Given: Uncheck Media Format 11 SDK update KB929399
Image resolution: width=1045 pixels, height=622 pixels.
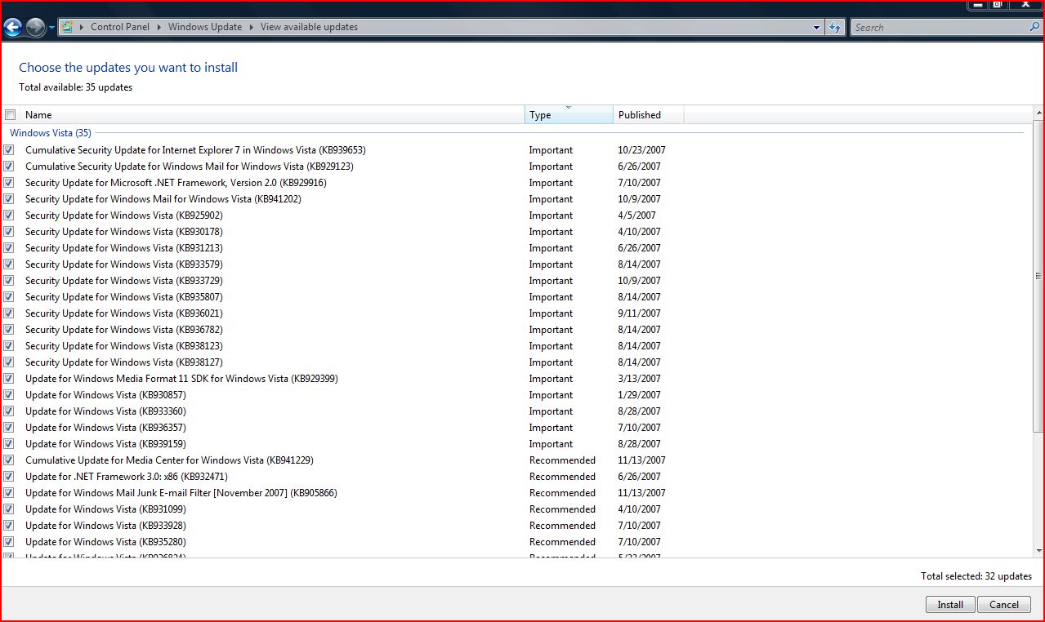Looking at the screenshot, I should coord(9,379).
